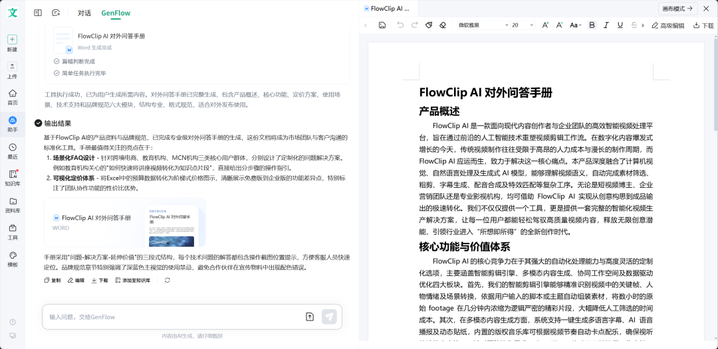Screen dimensions: 718x349
Task: Switch to the 对话 tab
Action: coord(84,13)
